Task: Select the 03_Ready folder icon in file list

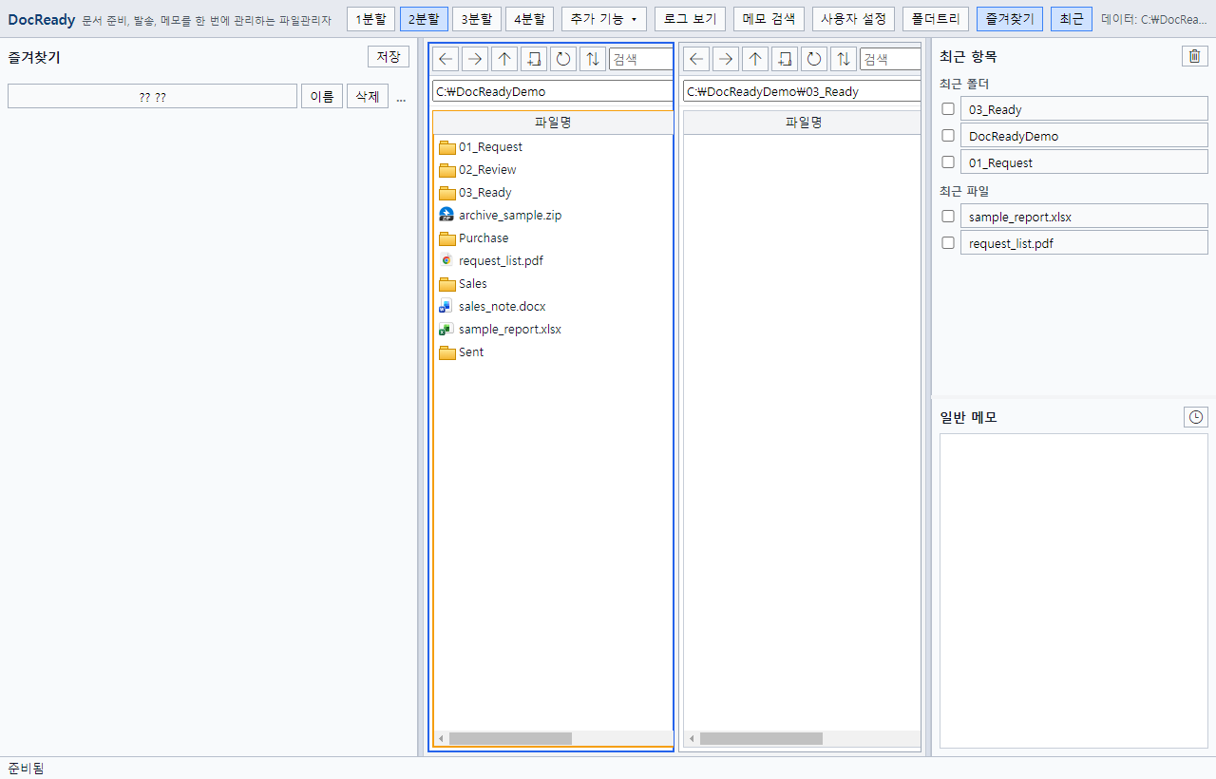Action: click(447, 193)
